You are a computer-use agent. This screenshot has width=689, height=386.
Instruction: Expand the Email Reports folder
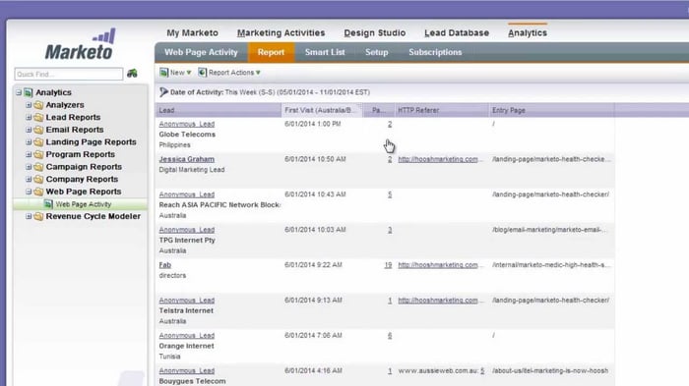[29, 130]
